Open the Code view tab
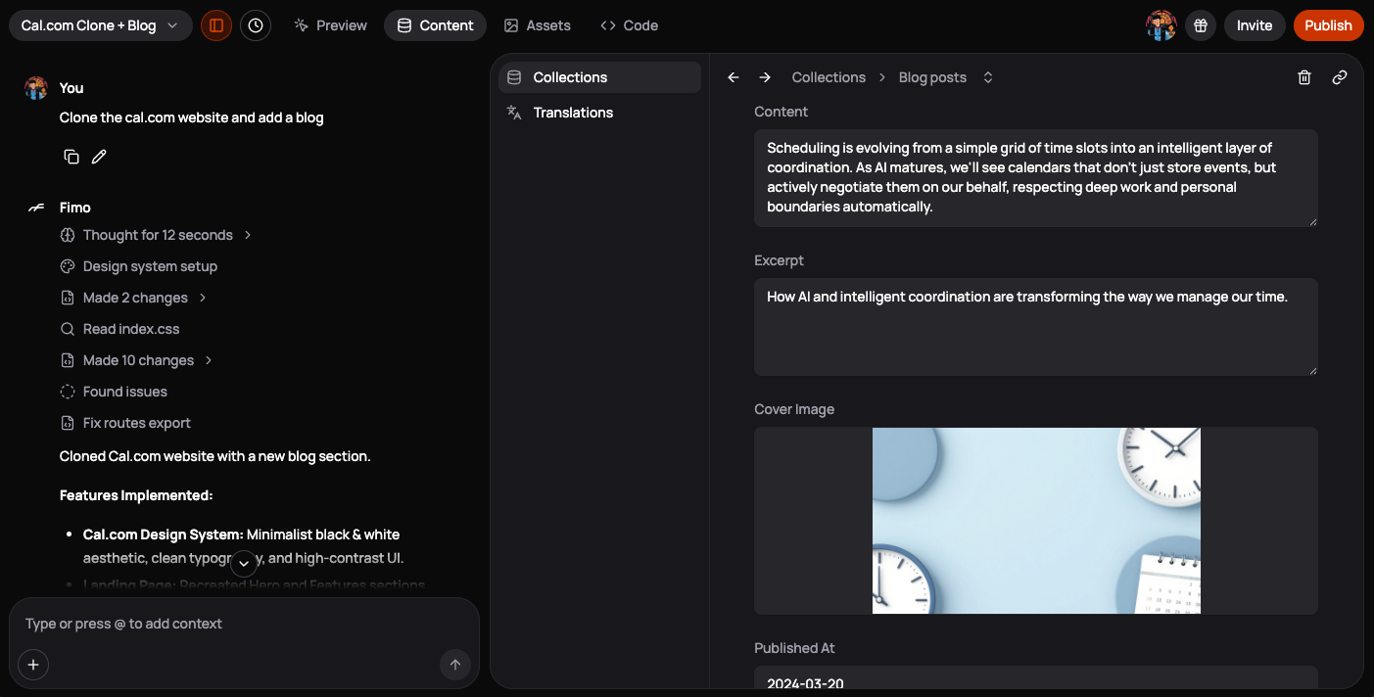1374x697 pixels. pyautogui.click(x=629, y=25)
